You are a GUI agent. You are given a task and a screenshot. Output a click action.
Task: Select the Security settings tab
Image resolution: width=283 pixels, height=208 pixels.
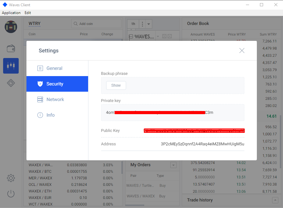point(57,84)
